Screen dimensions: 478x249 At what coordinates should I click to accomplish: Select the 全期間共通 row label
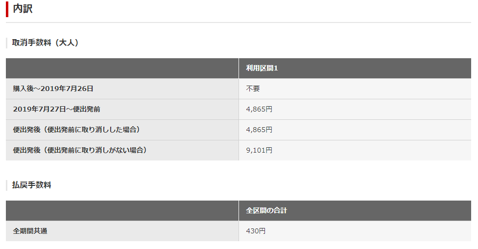(x=30, y=231)
